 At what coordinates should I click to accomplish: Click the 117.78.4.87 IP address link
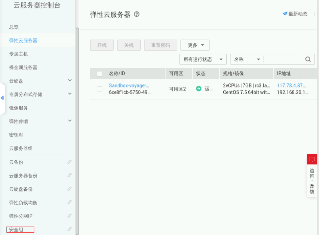pos(291,85)
